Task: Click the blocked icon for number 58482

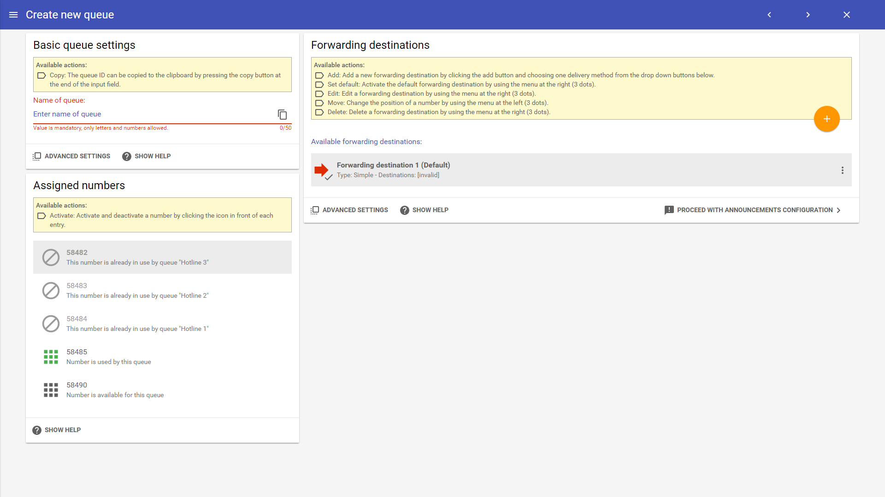Action: click(x=51, y=257)
